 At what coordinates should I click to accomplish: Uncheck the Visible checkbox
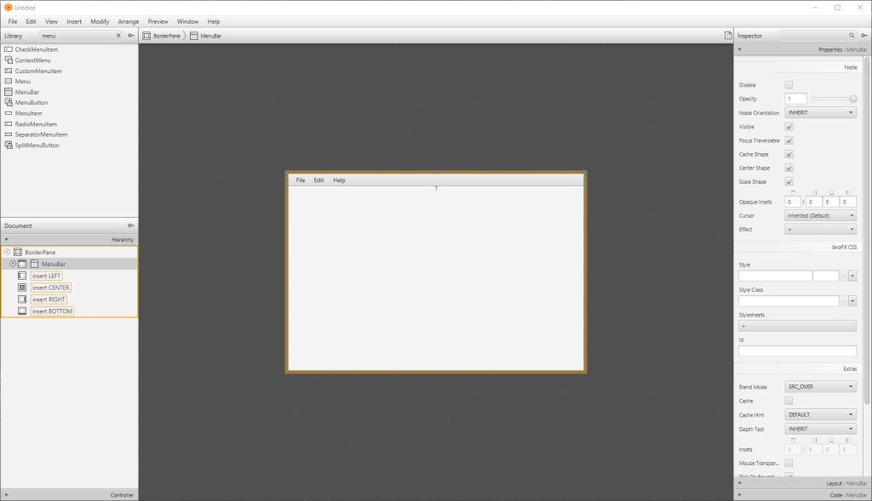[789, 127]
